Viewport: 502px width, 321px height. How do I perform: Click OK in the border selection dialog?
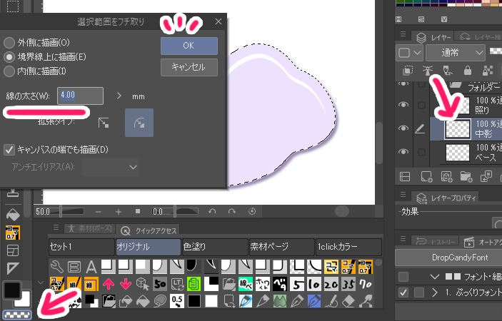click(x=189, y=46)
